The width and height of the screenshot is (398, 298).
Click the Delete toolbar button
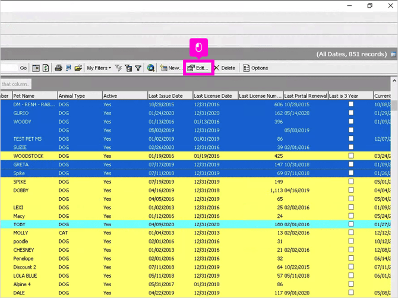(x=225, y=68)
